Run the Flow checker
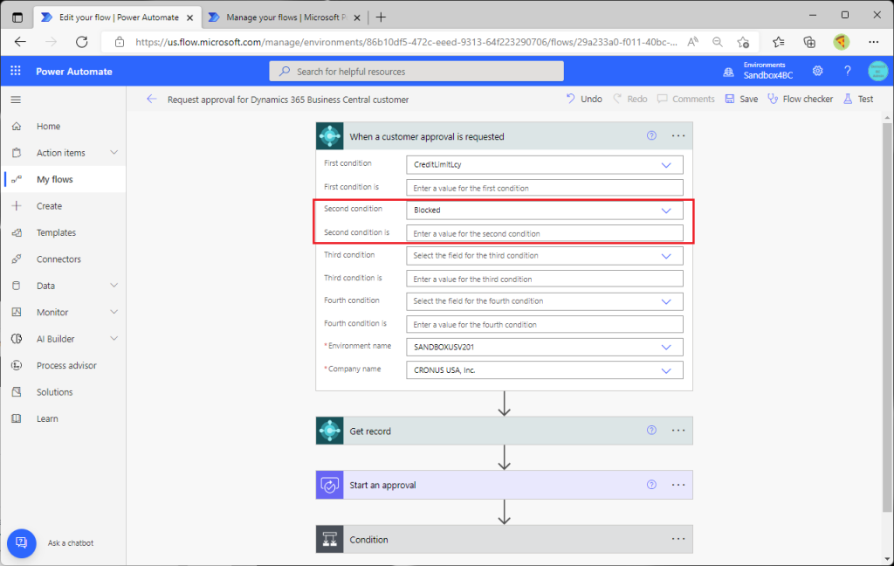 click(x=801, y=99)
